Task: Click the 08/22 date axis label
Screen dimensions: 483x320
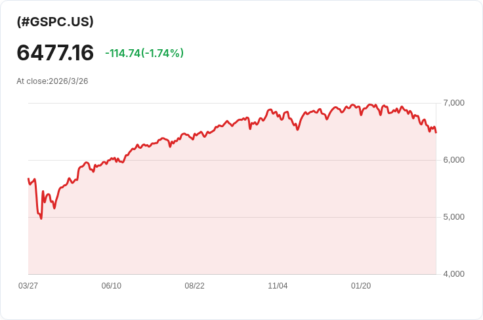Action: pyautogui.click(x=195, y=286)
